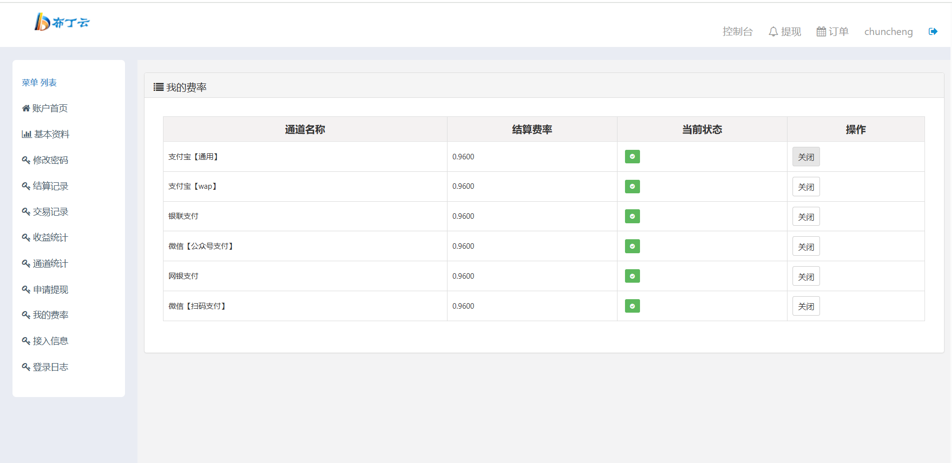Screen dimensions: 952x463
Task: View 登录日志 in sidebar
Action: (45, 367)
